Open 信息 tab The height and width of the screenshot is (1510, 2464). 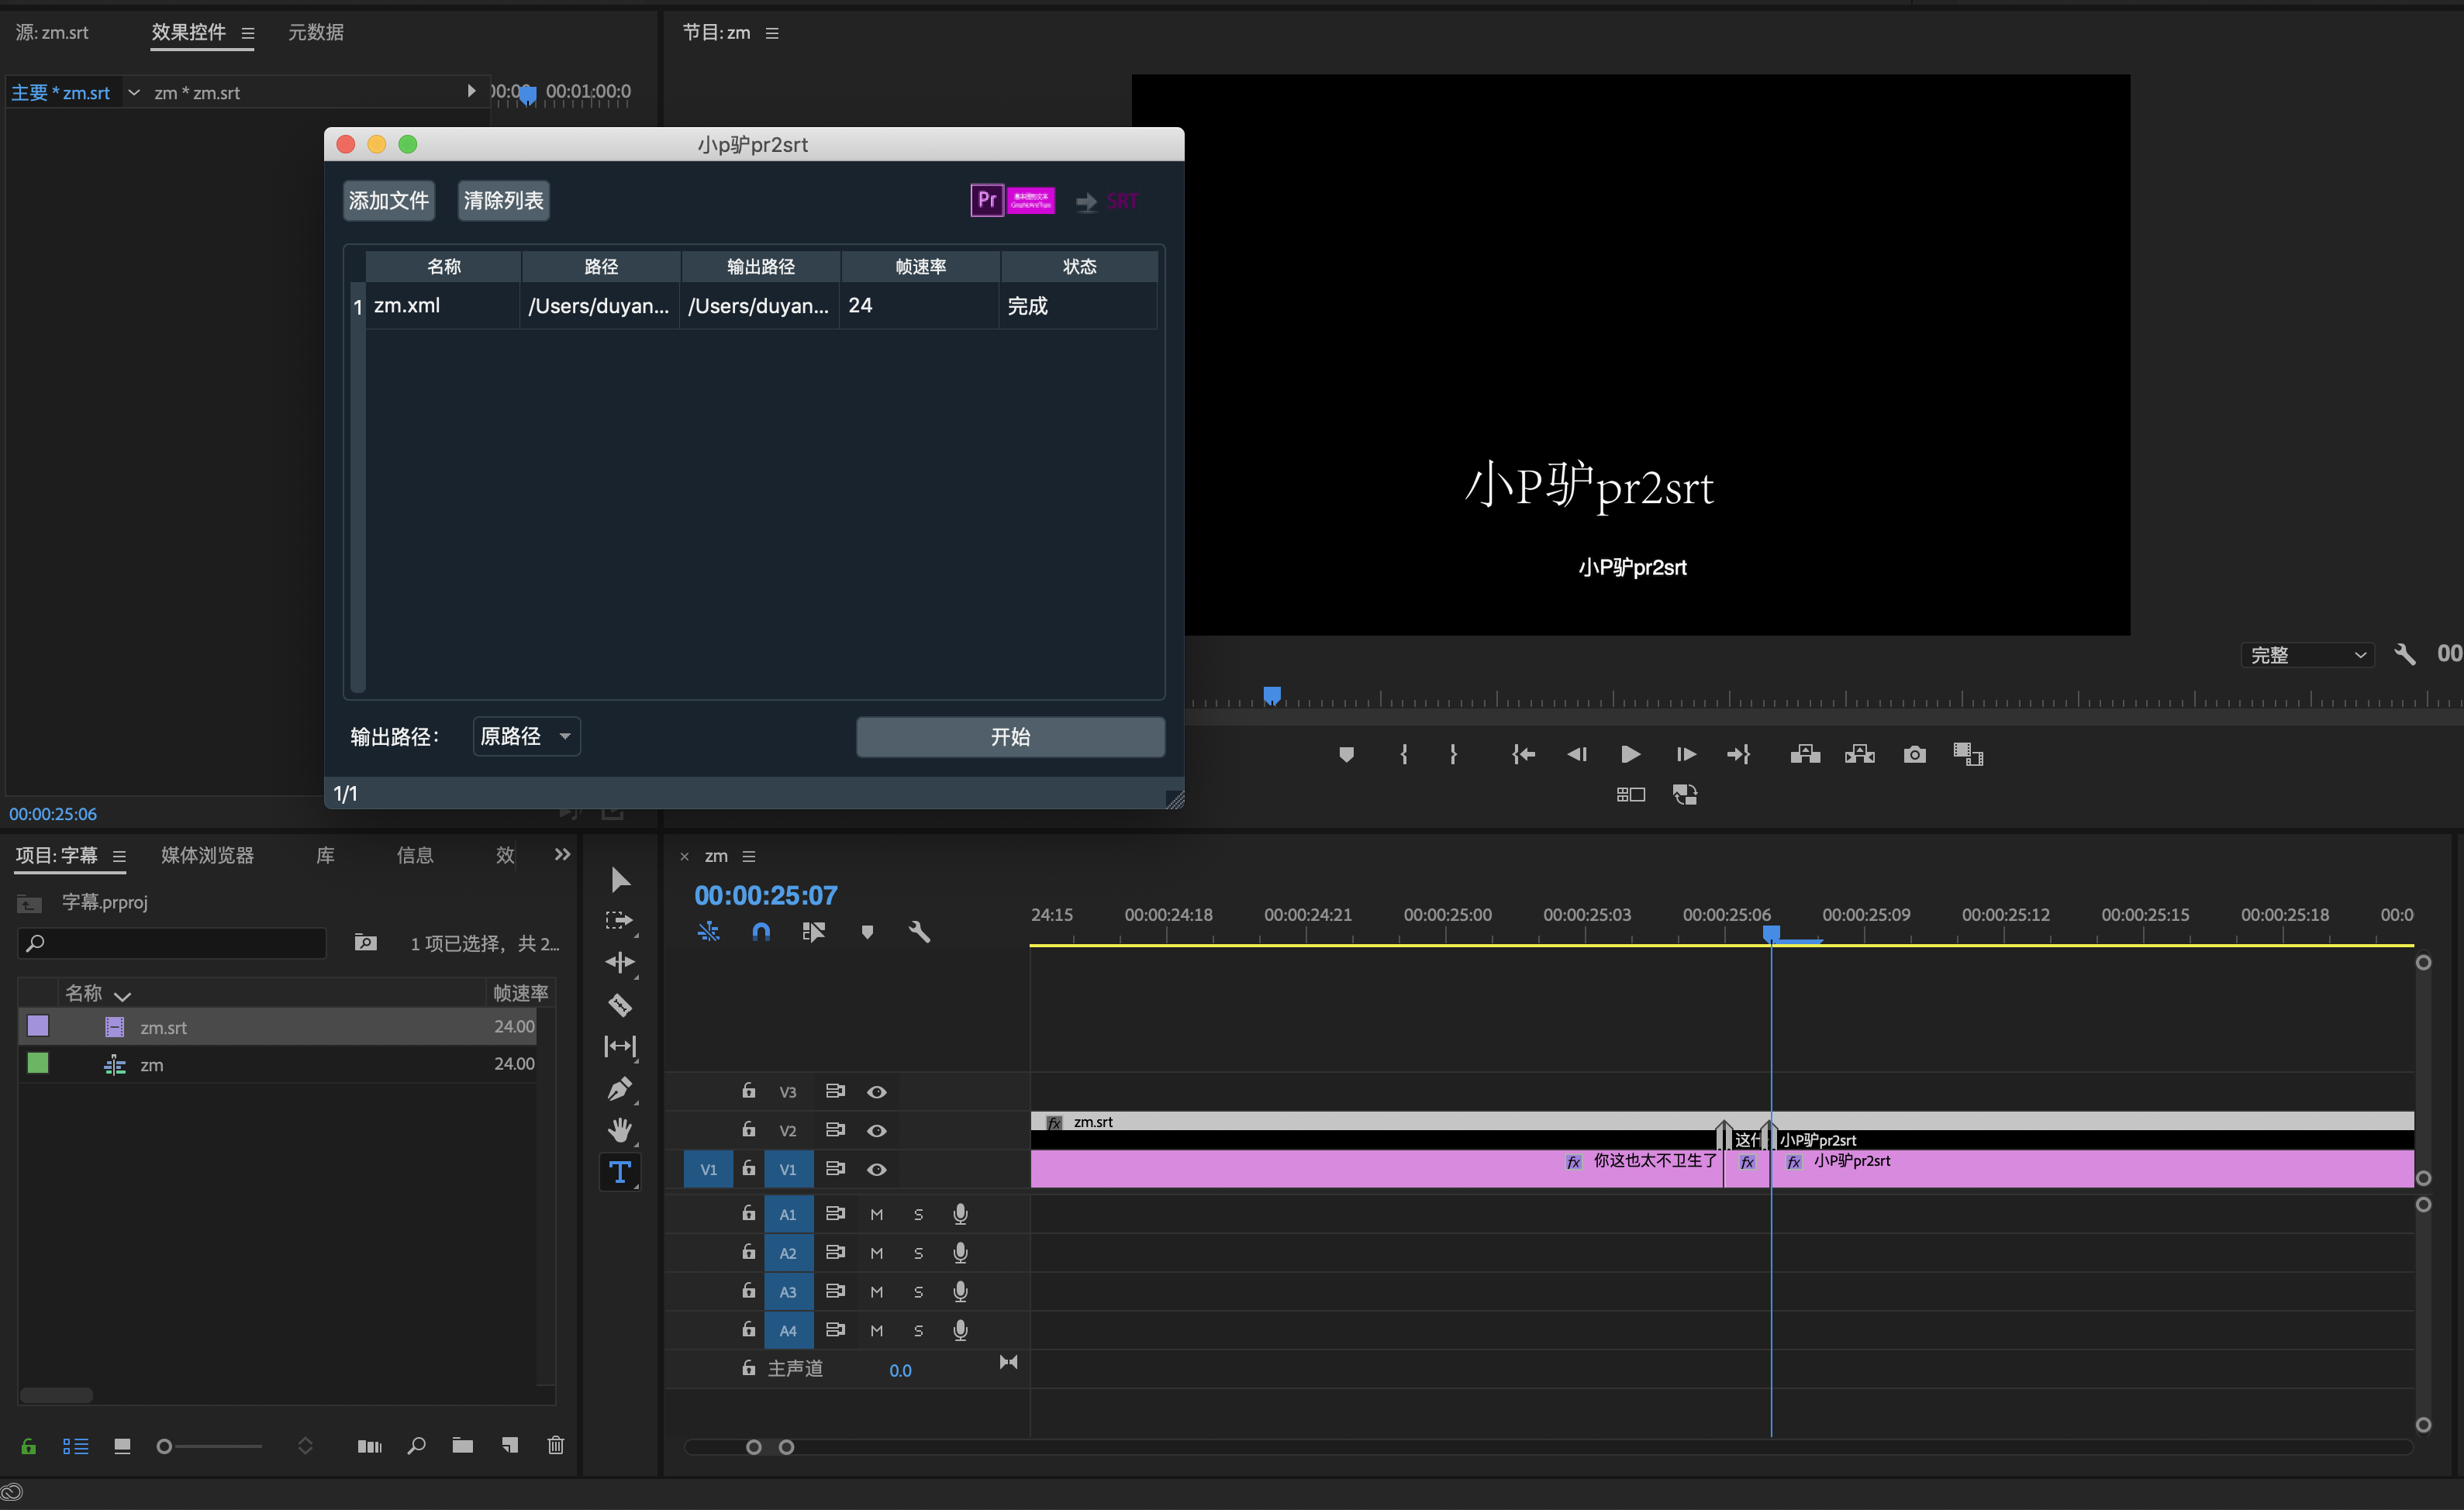[x=415, y=855]
